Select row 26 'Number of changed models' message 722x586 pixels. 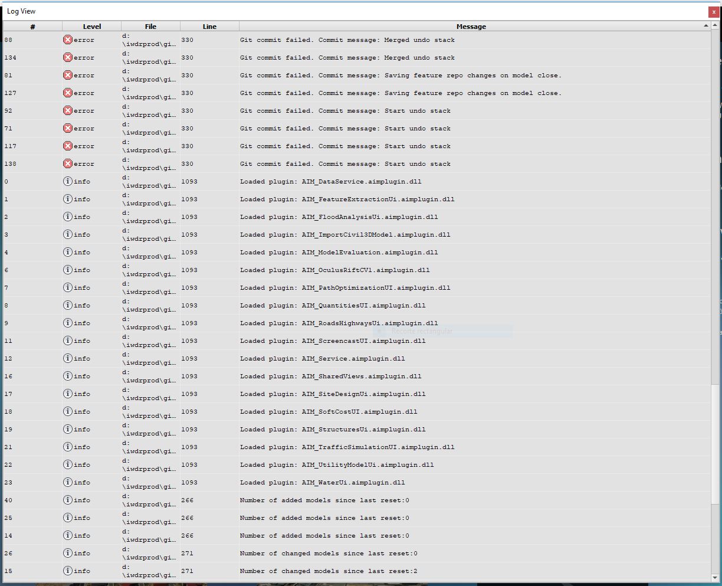point(329,553)
